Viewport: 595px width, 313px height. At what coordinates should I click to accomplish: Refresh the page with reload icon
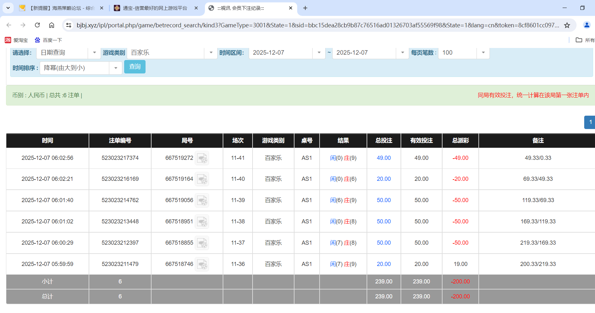coord(37,25)
